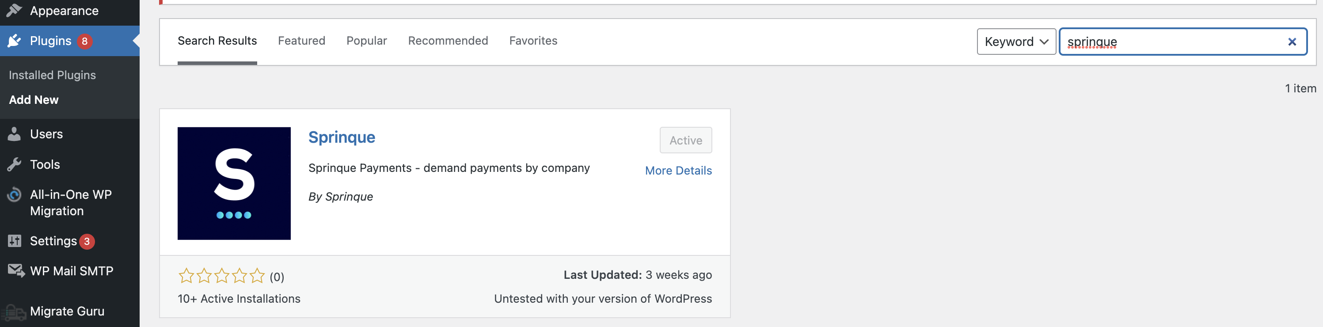Click the Settings sliders icon
The height and width of the screenshot is (327, 1323).
coord(15,241)
